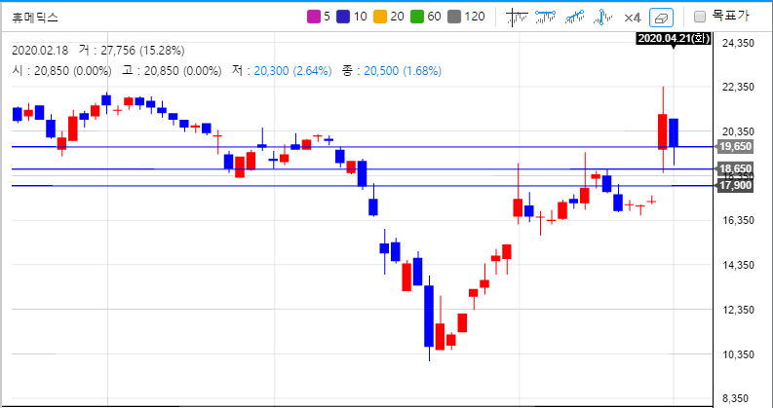Click the 2020.02.18 date text
Image resolution: width=773 pixels, height=408 pixels.
coord(42,51)
